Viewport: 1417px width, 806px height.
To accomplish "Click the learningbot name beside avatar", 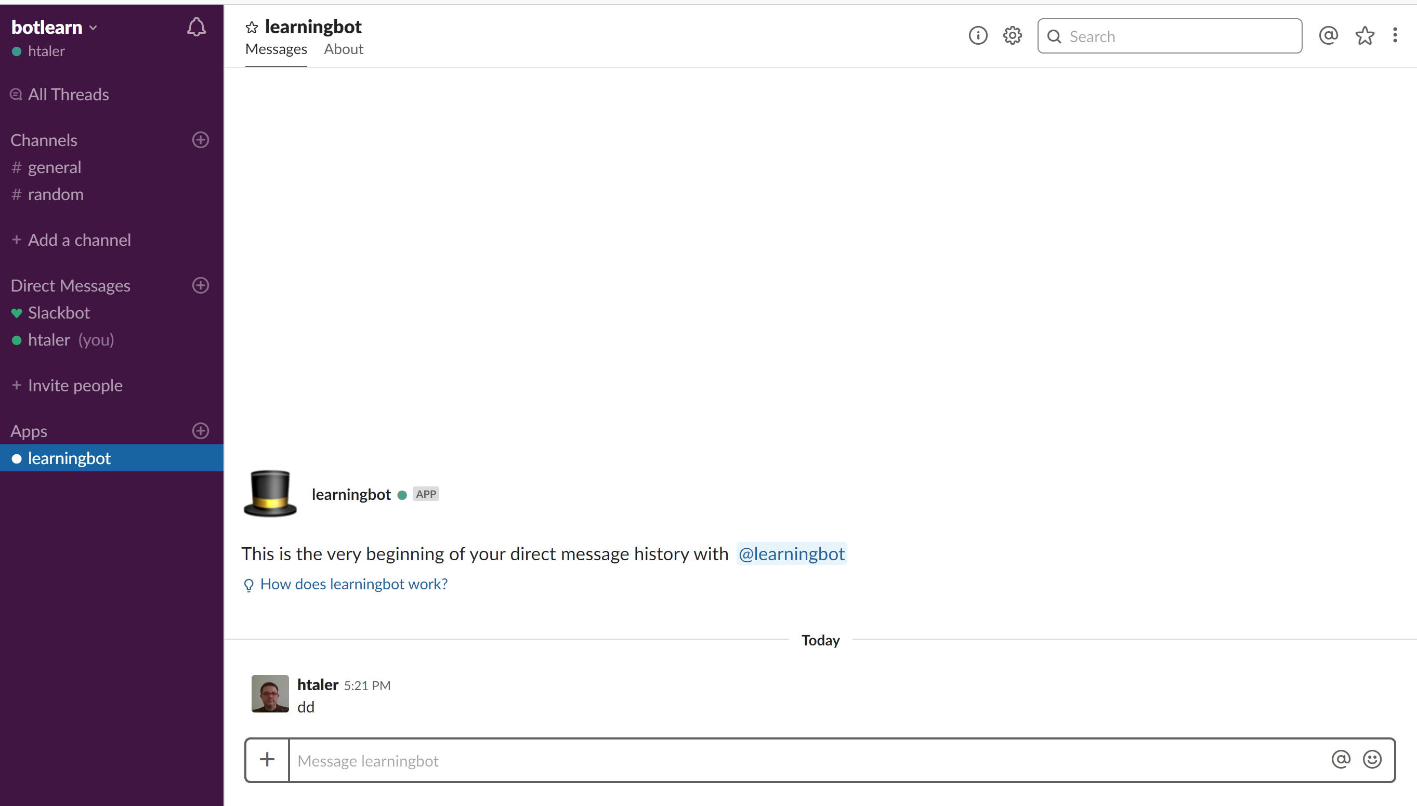I will pyautogui.click(x=351, y=494).
